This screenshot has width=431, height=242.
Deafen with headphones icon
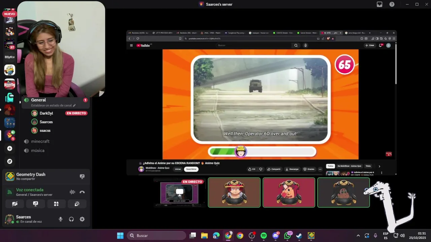point(71,219)
